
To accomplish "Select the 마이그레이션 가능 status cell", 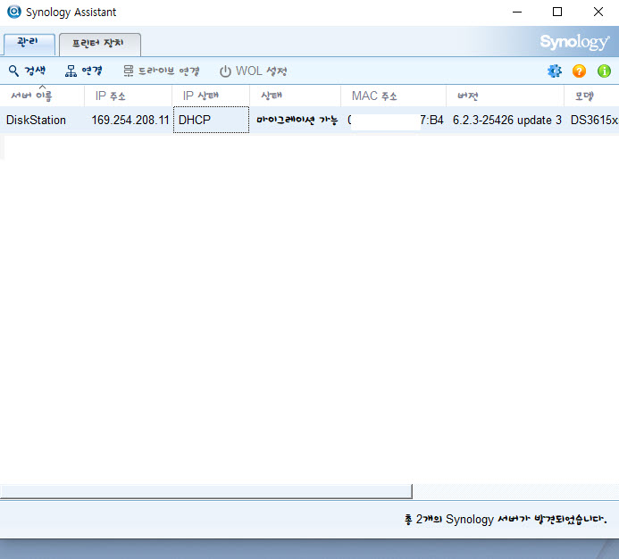I will pyautogui.click(x=297, y=120).
